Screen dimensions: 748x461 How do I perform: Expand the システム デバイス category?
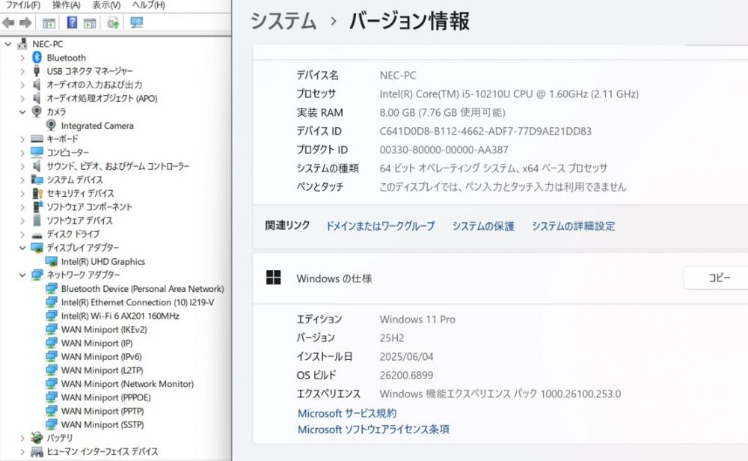pos(22,180)
